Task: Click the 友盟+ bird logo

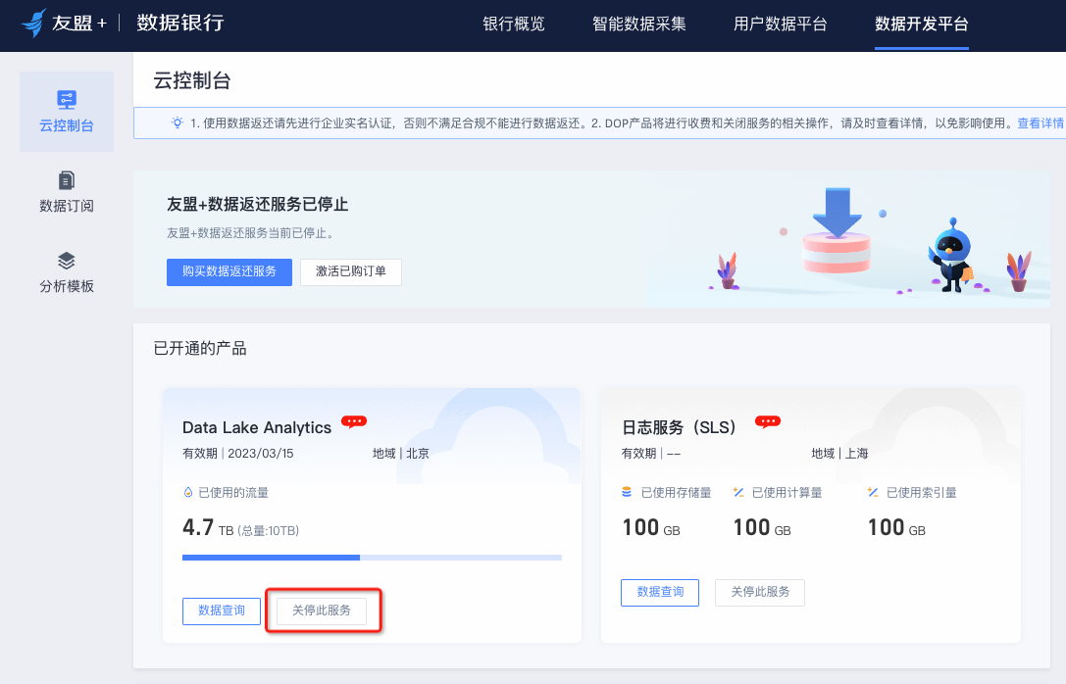Action: point(34,24)
